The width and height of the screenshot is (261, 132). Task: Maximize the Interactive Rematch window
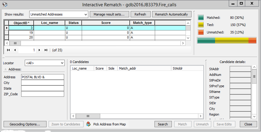point(241,4)
